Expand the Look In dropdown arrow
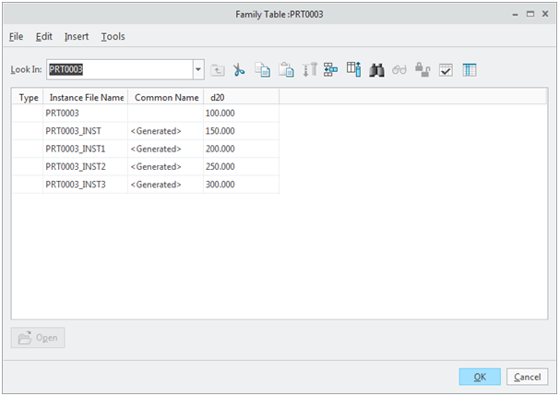 tap(198, 69)
